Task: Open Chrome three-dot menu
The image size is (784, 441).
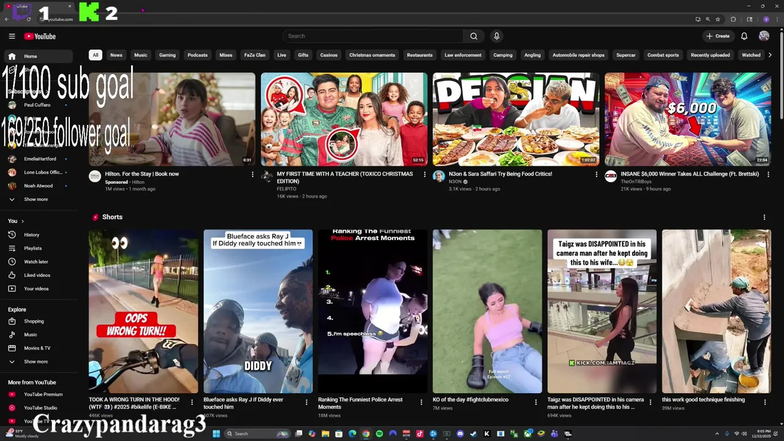Action: 777,19
